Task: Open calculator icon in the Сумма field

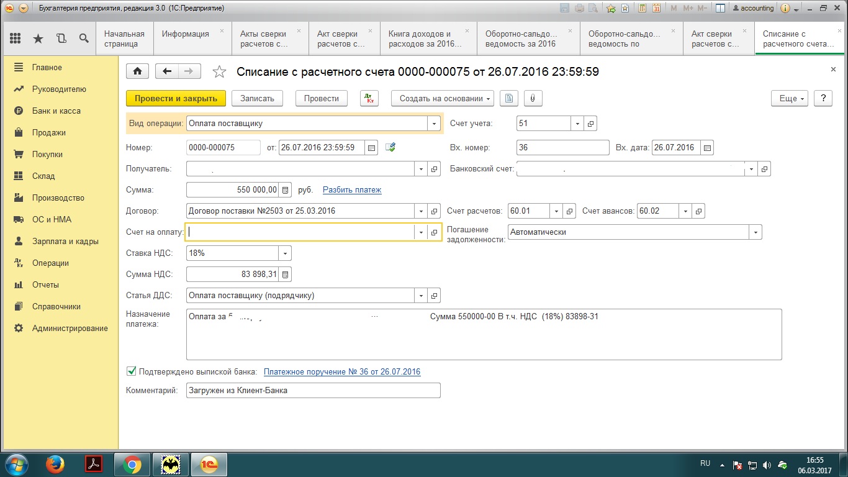Action: pyautogui.click(x=285, y=189)
